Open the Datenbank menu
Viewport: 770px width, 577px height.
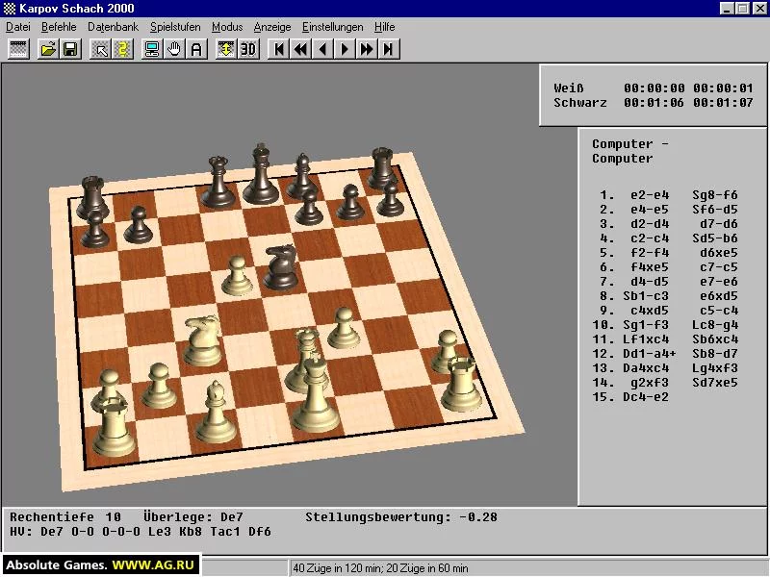113,27
